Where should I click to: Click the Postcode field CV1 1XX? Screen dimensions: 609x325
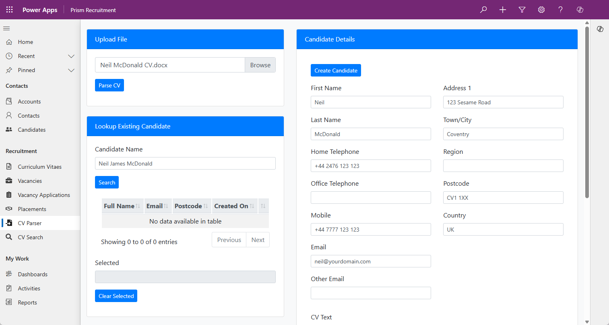[503, 198]
